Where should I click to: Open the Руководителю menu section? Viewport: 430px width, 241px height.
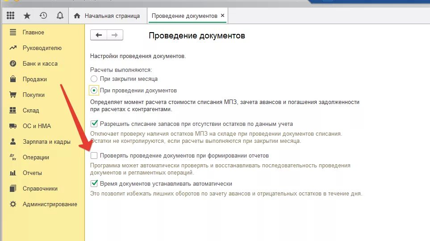pyautogui.click(x=42, y=48)
